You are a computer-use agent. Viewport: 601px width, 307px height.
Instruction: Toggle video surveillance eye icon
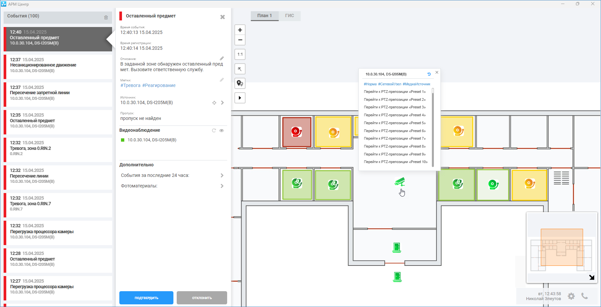[222, 130]
